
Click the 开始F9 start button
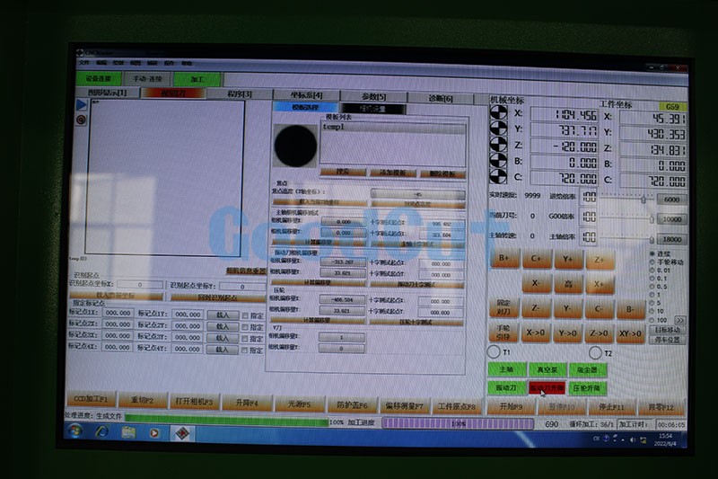tap(511, 406)
